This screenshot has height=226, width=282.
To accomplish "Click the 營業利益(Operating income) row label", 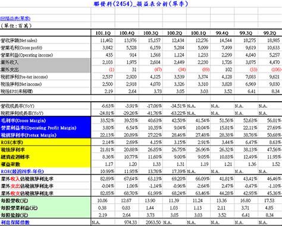I will point(27,55).
